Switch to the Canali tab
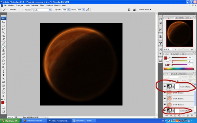The height and width of the screenshot is (123, 197). (x=175, y=74)
